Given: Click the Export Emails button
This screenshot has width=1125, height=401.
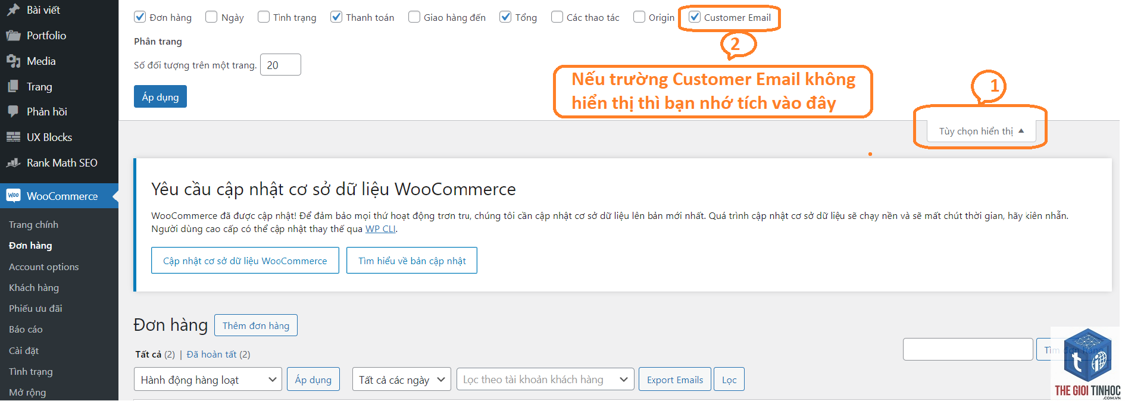Looking at the screenshot, I should [675, 380].
